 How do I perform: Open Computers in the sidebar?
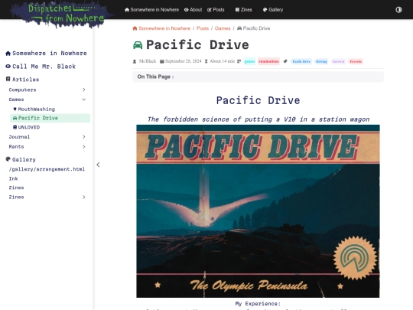tap(22, 90)
